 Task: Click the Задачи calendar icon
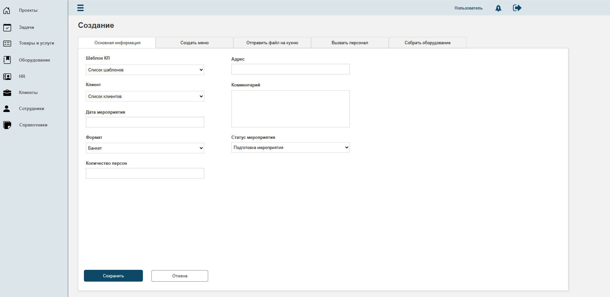click(x=7, y=28)
